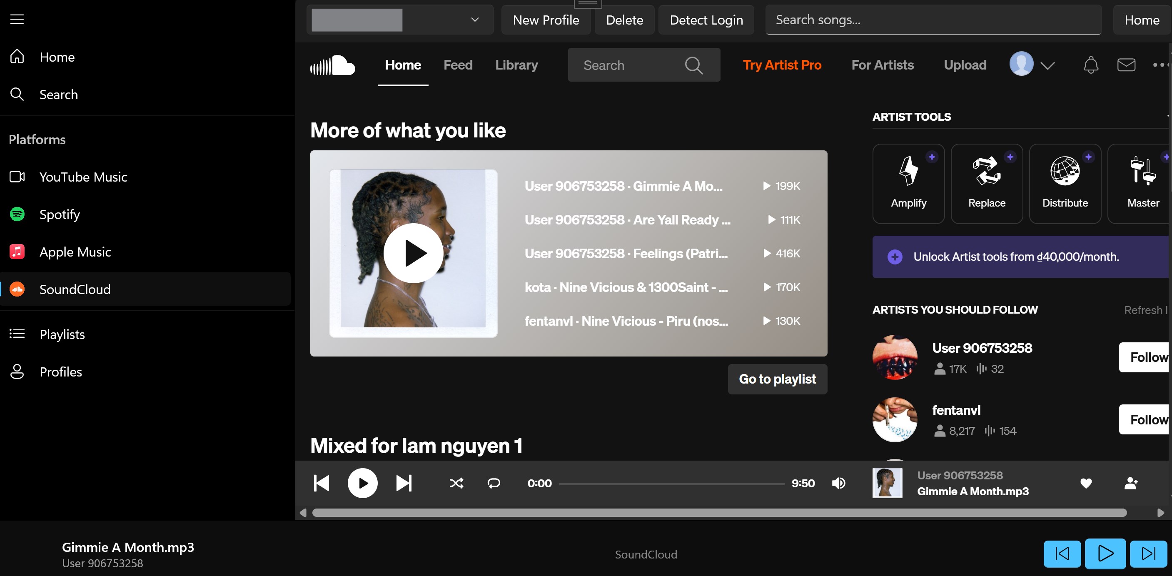Click the SoundCloud logo
This screenshot has height=576, width=1172.
click(x=333, y=65)
